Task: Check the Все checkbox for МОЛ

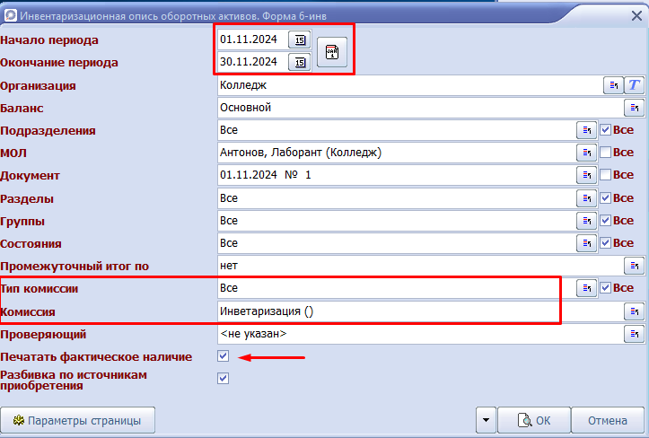Action: pos(606,153)
